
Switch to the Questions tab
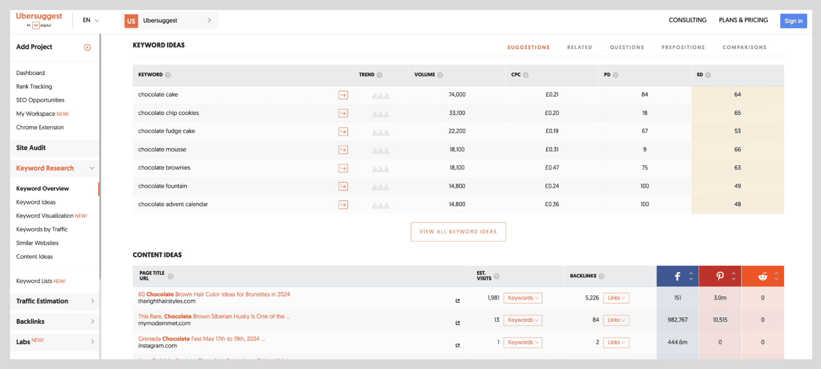(627, 47)
